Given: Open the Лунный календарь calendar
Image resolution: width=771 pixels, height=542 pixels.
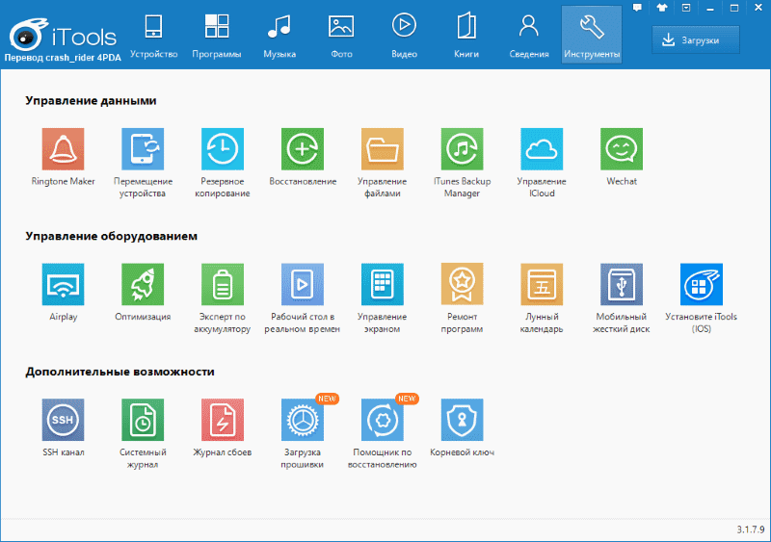Looking at the screenshot, I should [x=542, y=285].
